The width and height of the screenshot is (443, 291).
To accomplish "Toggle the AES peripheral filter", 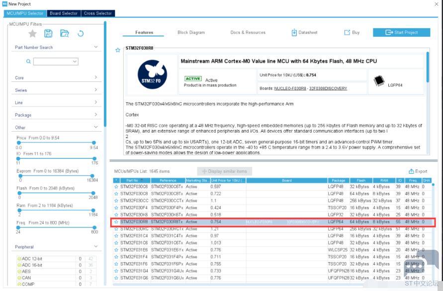I will point(19,272).
